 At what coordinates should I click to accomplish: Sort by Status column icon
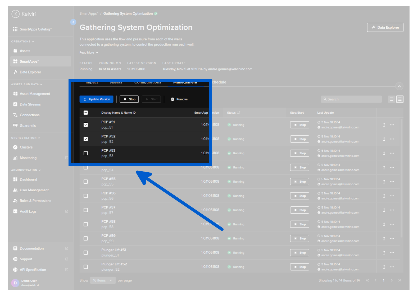(239, 113)
